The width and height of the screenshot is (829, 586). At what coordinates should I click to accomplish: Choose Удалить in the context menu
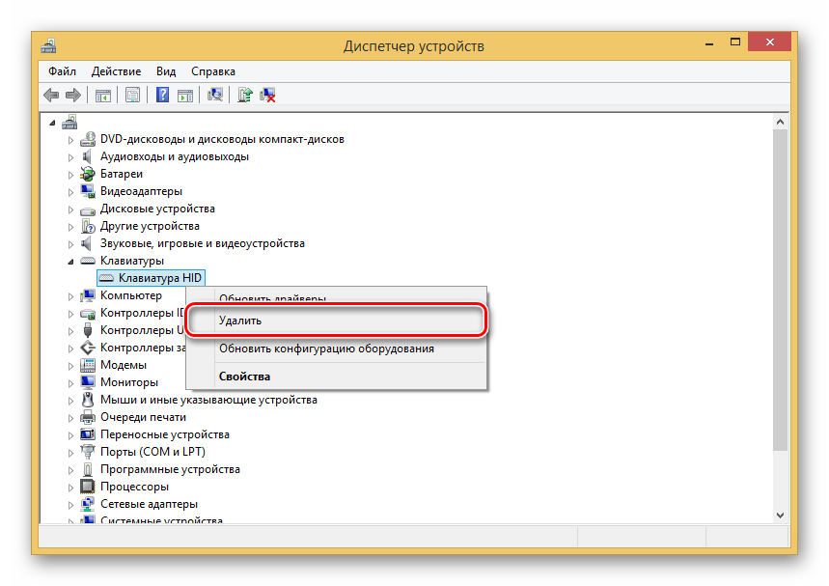[240, 321]
